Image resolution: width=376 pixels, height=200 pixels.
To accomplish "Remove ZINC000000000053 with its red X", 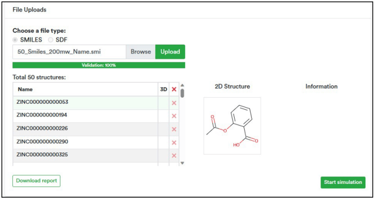I will (x=174, y=103).
